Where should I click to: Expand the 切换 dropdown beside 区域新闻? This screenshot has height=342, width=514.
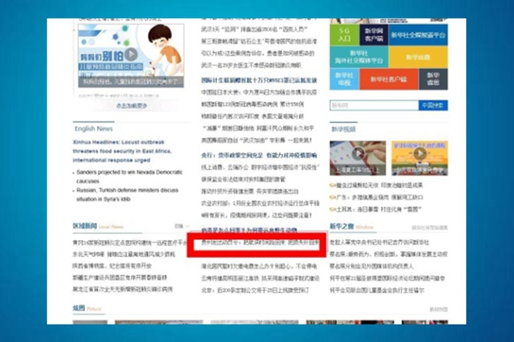(182, 226)
